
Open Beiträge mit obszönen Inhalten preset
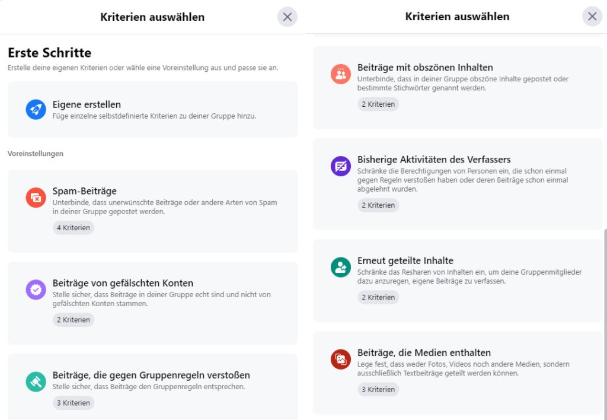coord(425,68)
